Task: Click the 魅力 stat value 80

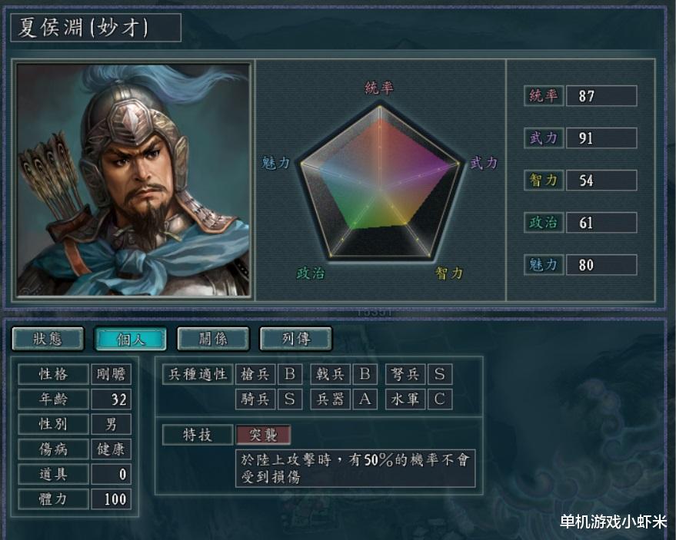Action: coord(601,264)
